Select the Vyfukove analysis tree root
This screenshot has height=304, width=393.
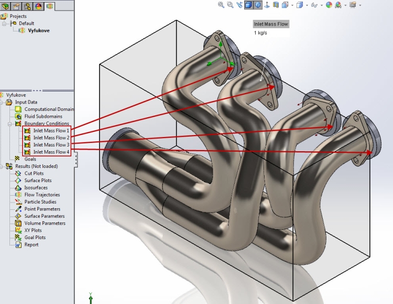click(x=16, y=95)
